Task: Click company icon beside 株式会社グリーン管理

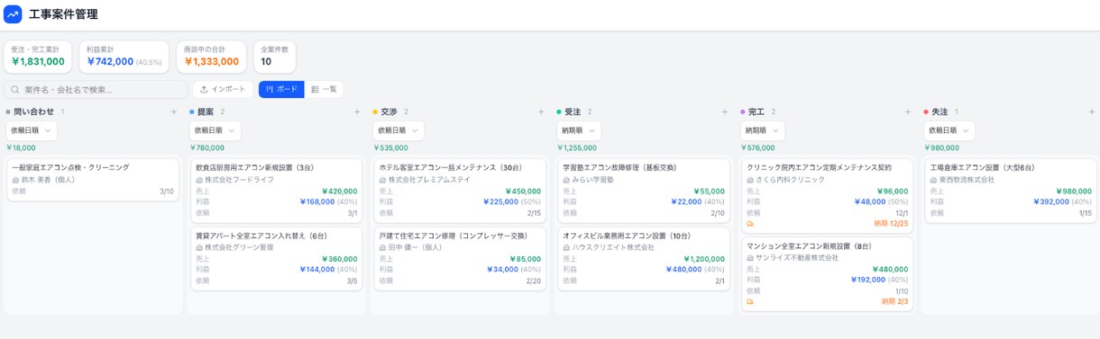Action: click(x=199, y=247)
